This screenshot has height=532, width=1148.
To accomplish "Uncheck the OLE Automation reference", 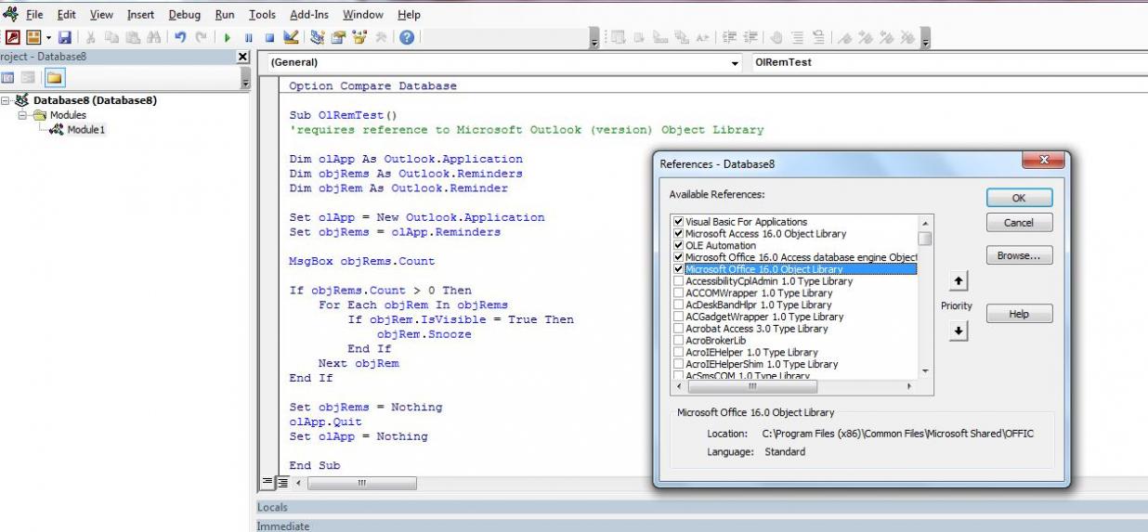I will [678, 246].
